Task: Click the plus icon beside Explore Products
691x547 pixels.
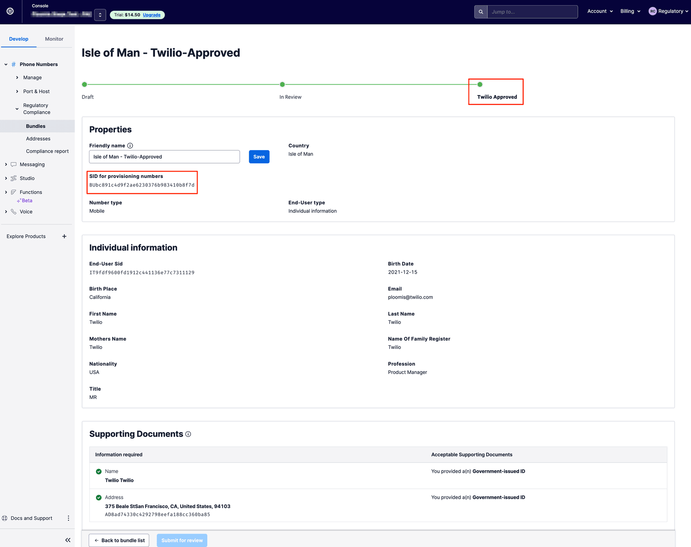Action: [64, 236]
